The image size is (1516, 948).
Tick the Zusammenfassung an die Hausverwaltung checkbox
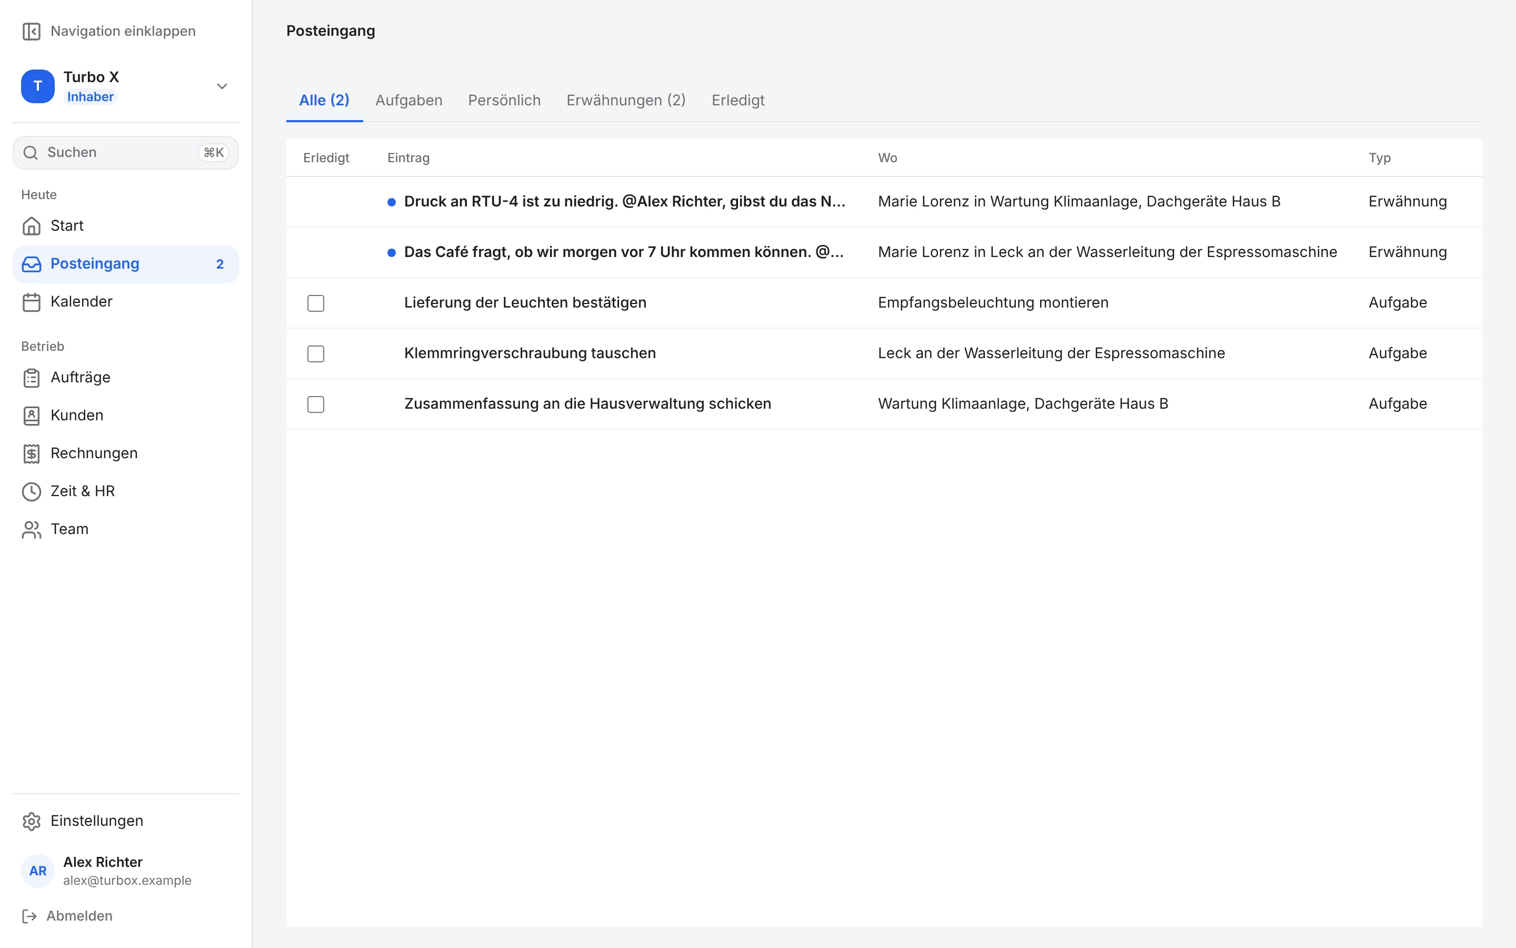pos(316,404)
